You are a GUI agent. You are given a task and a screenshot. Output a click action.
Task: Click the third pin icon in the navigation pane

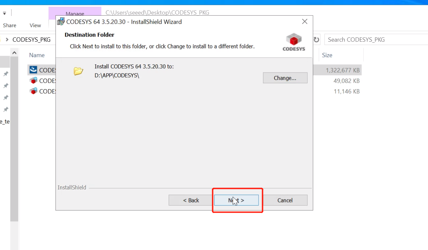pos(6,97)
